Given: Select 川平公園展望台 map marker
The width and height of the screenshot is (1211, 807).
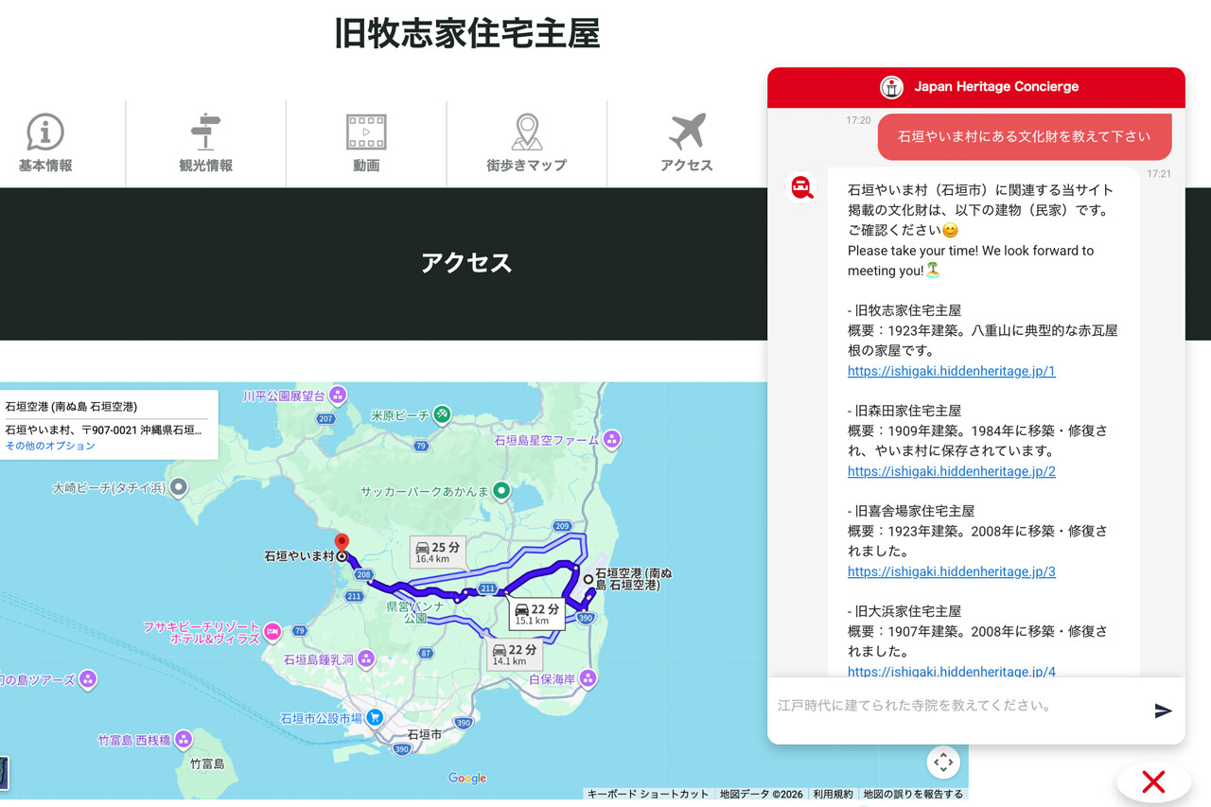Looking at the screenshot, I should tap(338, 395).
